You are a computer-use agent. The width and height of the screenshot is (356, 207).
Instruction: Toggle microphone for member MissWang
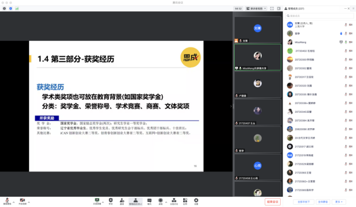pyautogui.click(x=346, y=42)
